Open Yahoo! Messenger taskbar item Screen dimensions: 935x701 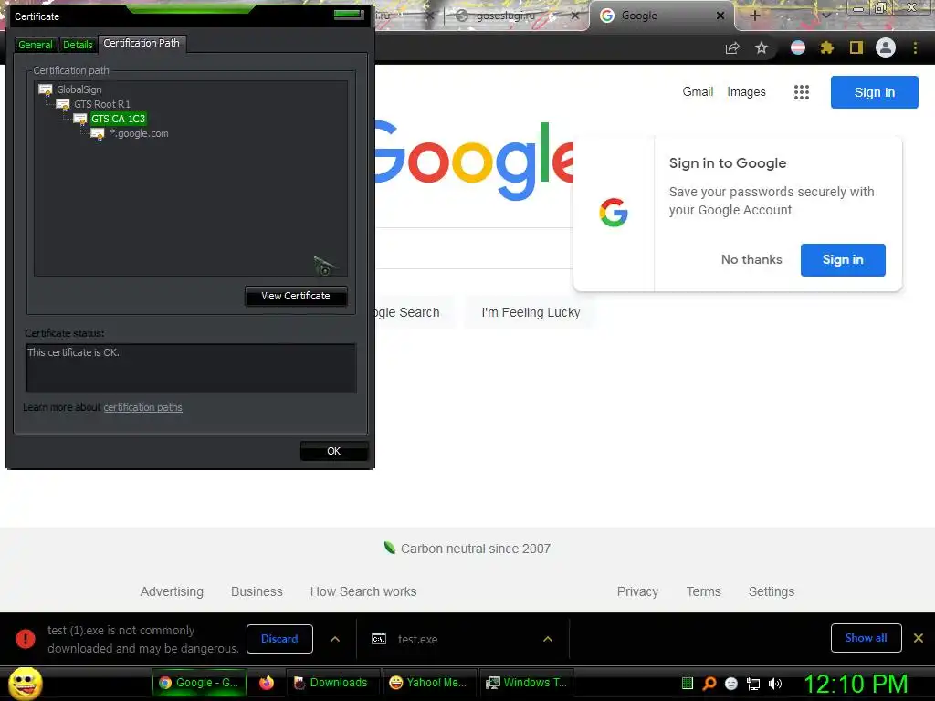click(428, 683)
